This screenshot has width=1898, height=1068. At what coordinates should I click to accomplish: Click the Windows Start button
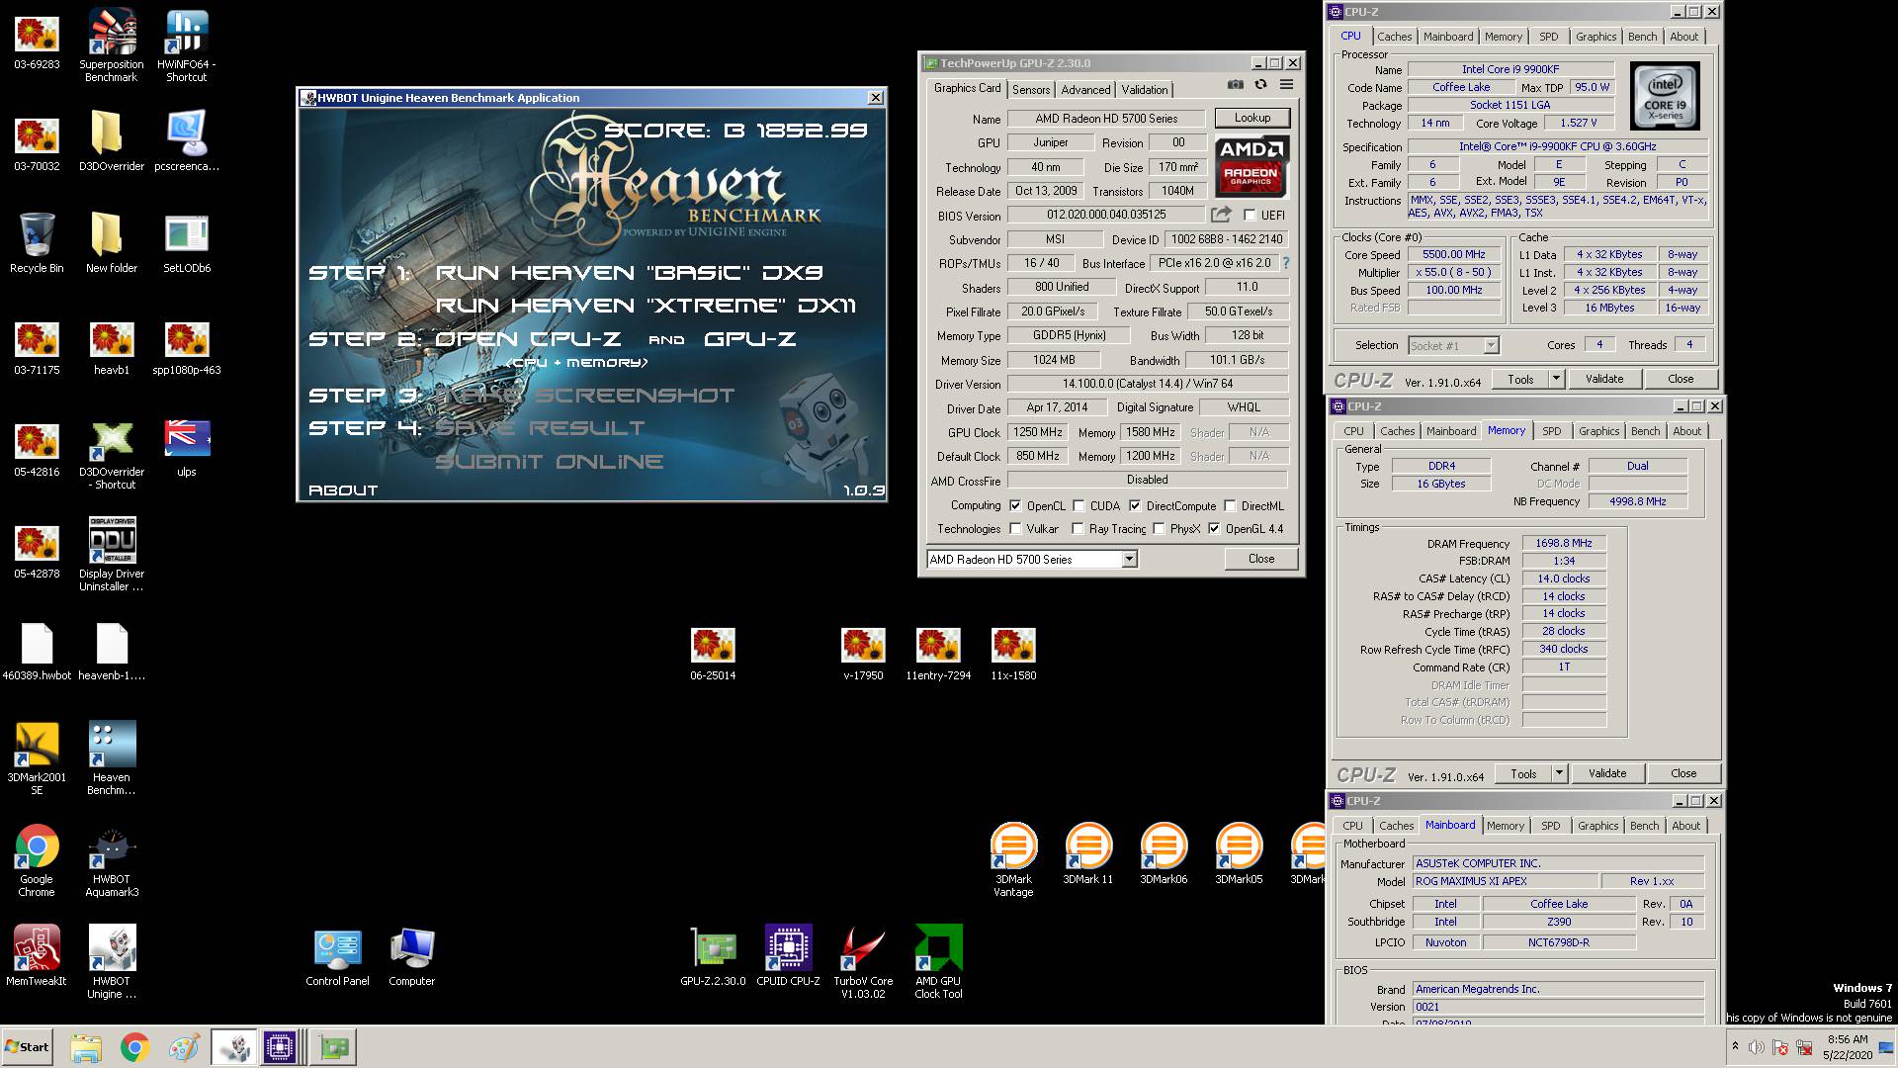tap(27, 1046)
